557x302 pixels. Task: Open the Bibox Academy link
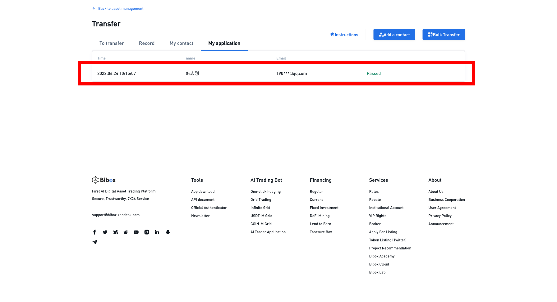coord(382,256)
